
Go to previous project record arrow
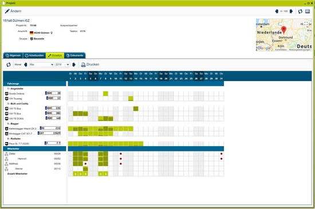coord(277,11)
